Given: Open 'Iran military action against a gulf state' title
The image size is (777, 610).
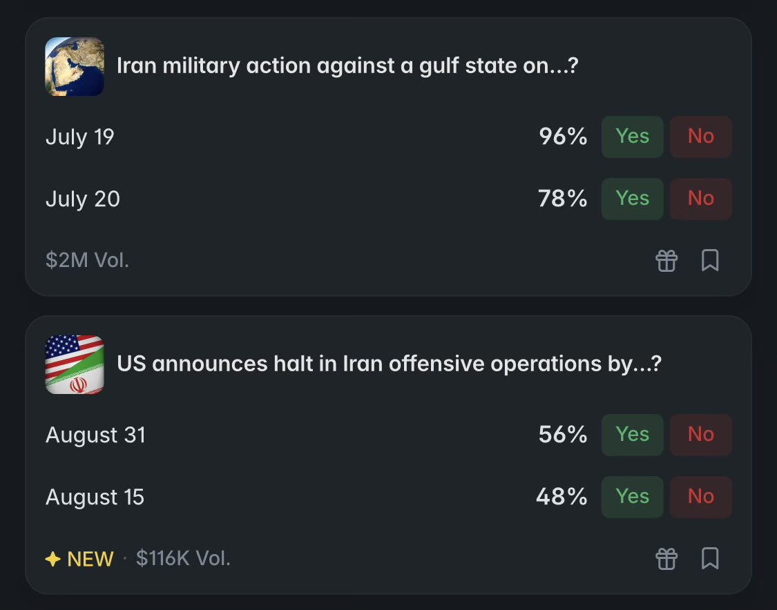Looking at the screenshot, I should (347, 66).
